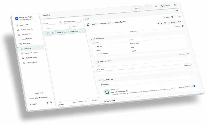Open notifications via the bell icon
207x125 pixels.
point(156,6)
